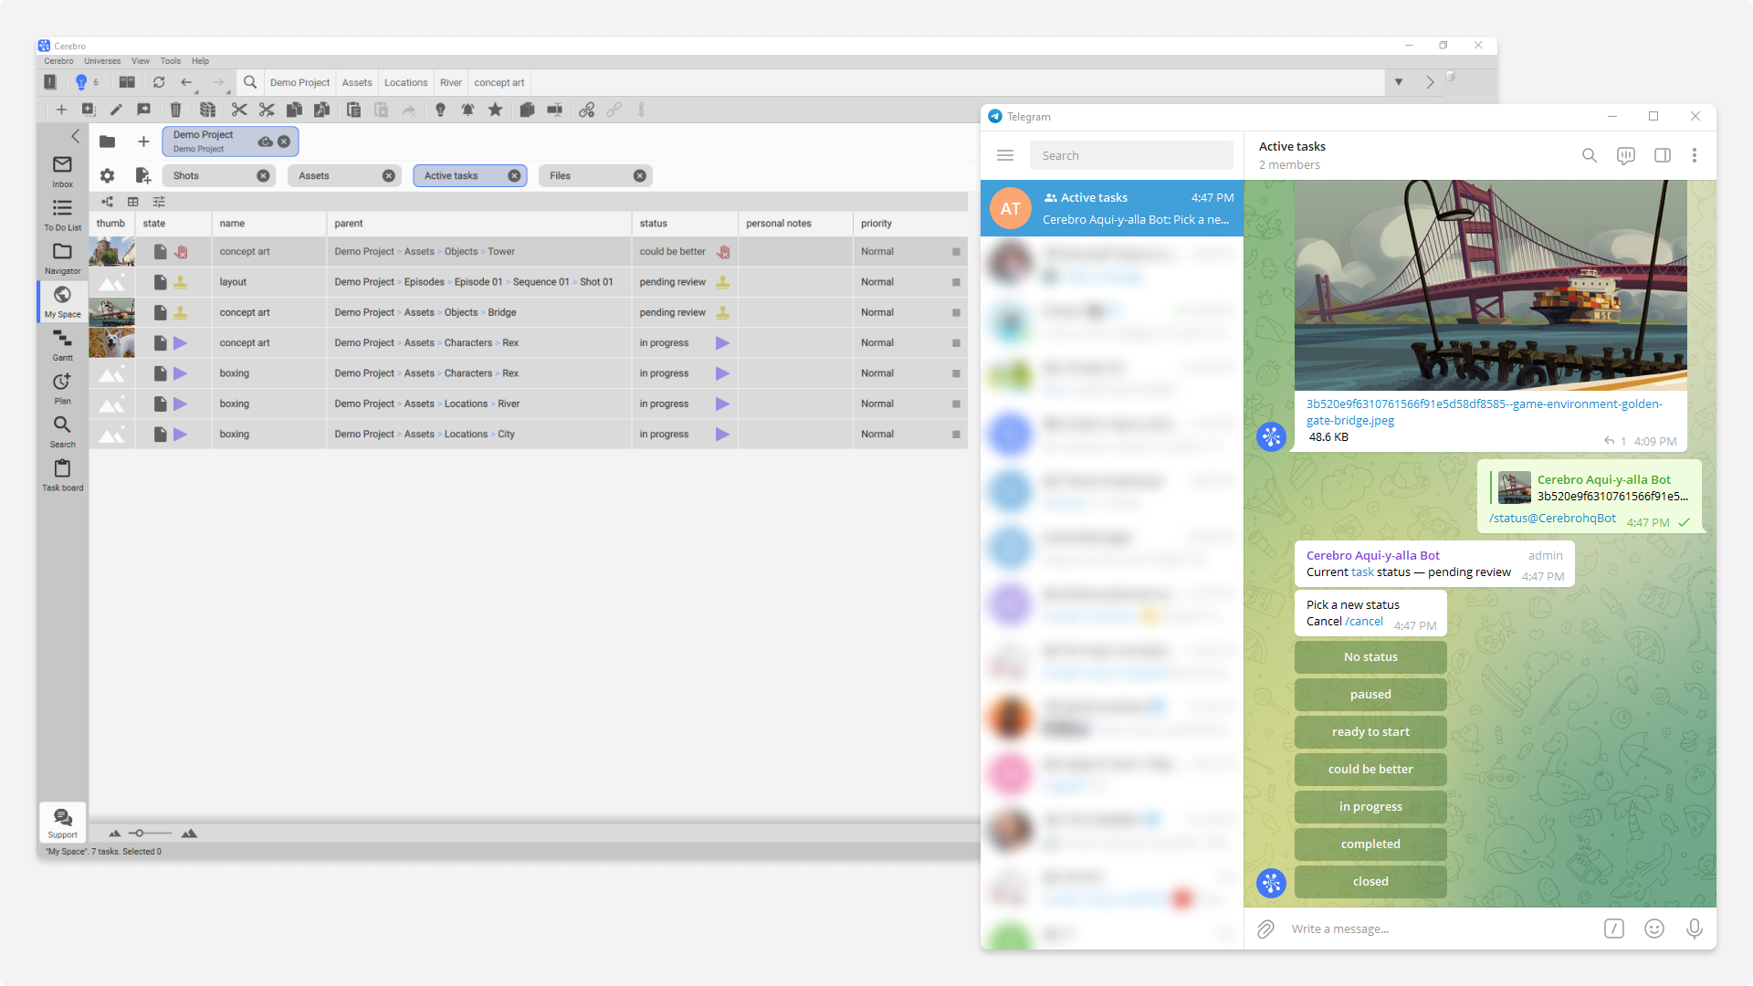The image size is (1753, 986).
Task: Click back arrow with history dropdown
Action: (187, 82)
